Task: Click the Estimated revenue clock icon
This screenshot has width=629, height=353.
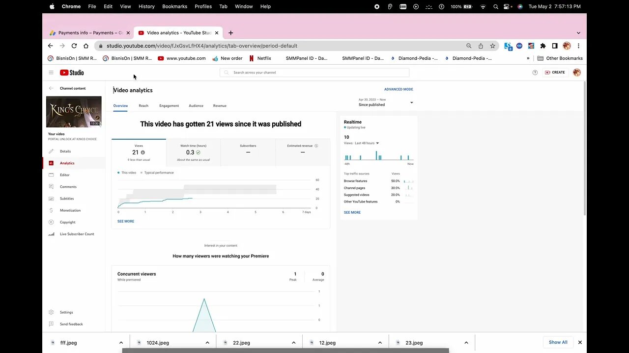Action: click(x=316, y=146)
